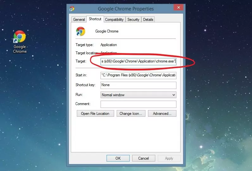Click the 'Run:' label

coord(79,95)
